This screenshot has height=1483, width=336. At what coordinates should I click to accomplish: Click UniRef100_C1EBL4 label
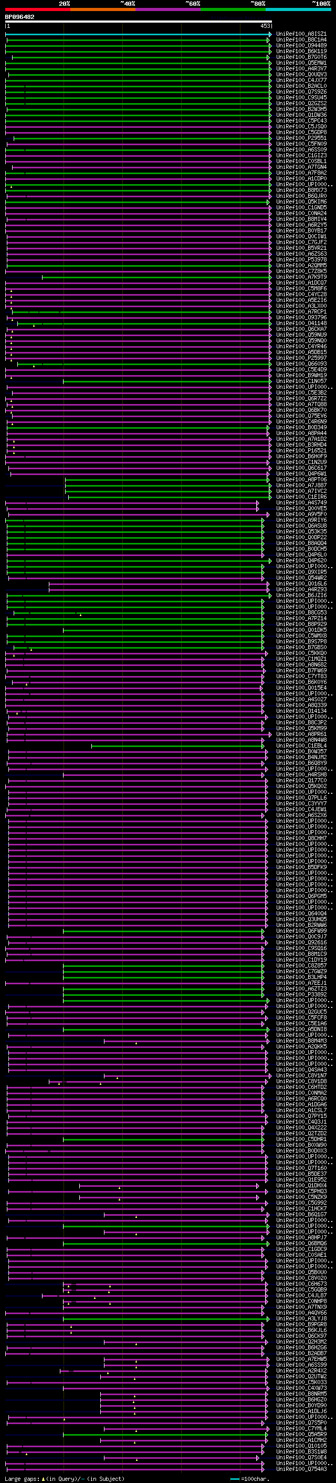(x=301, y=745)
